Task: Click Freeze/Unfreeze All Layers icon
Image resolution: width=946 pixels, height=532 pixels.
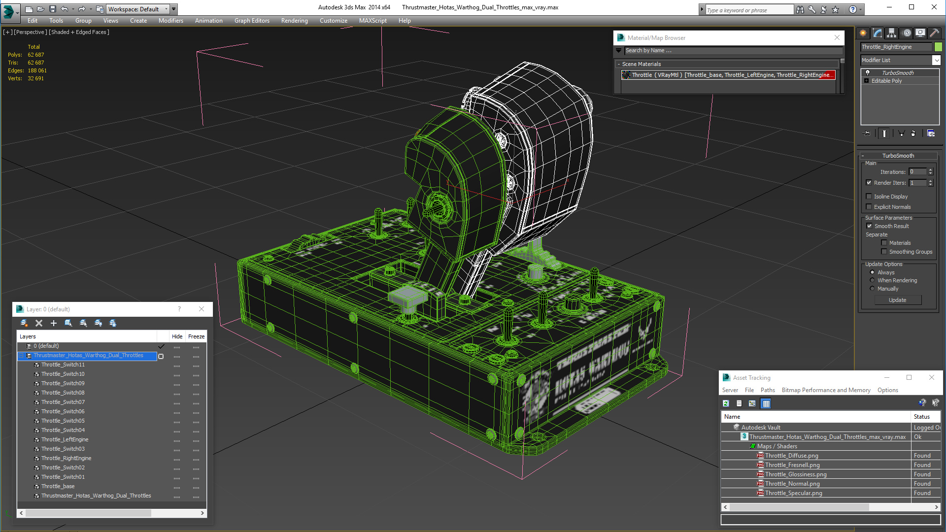Action: coord(113,323)
